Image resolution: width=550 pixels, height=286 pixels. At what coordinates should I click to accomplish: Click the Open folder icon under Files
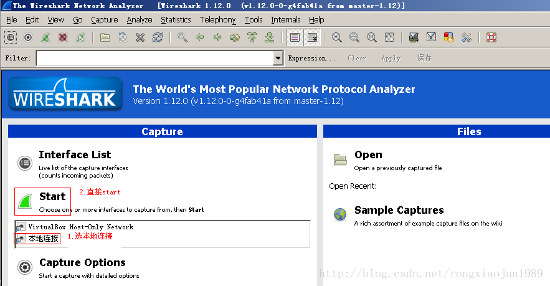coord(340,160)
